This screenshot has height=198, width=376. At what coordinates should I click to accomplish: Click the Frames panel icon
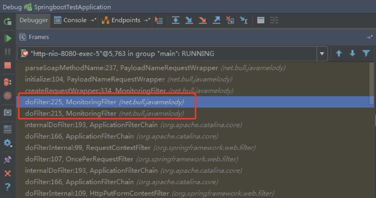pyautogui.click(x=23, y=37)
